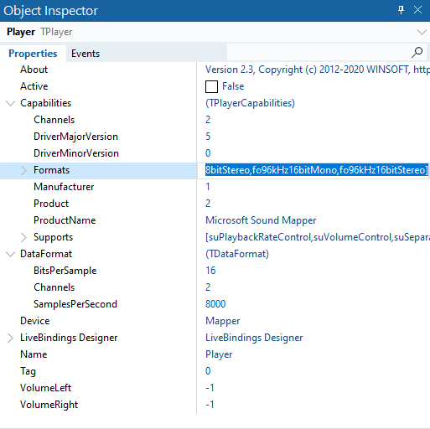
Task: Select the DataFormat Channels property
Action: pyautogui.click(x=54, y=287)
